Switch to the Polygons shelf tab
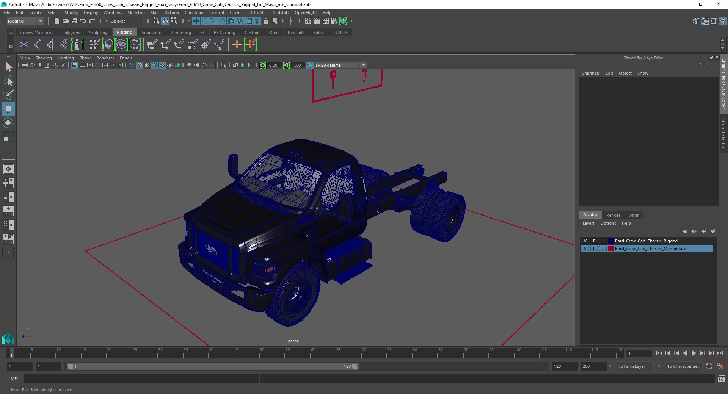Screen dimensions: 728x394 71,33
